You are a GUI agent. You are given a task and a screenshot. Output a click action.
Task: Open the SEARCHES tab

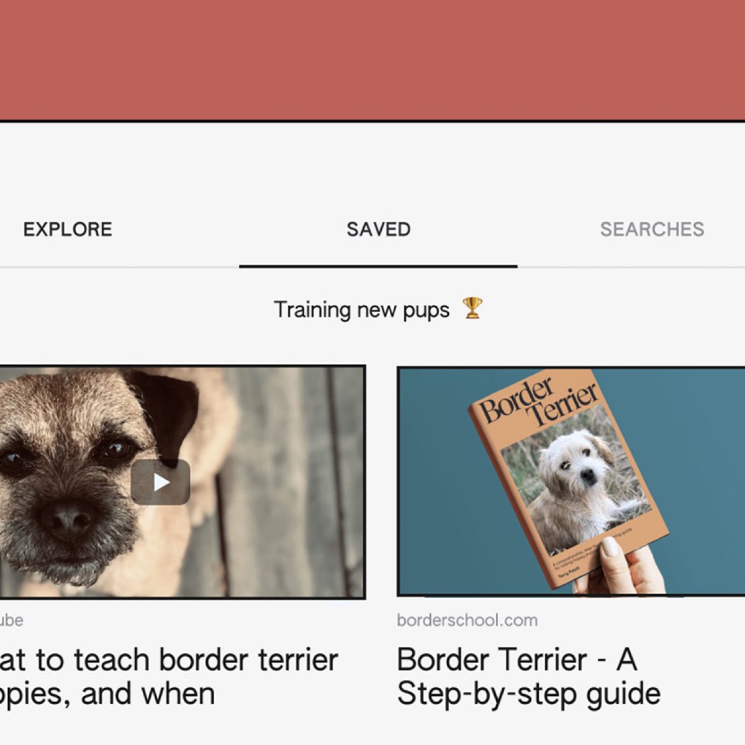pyautogui.click(x=652, y=229)
